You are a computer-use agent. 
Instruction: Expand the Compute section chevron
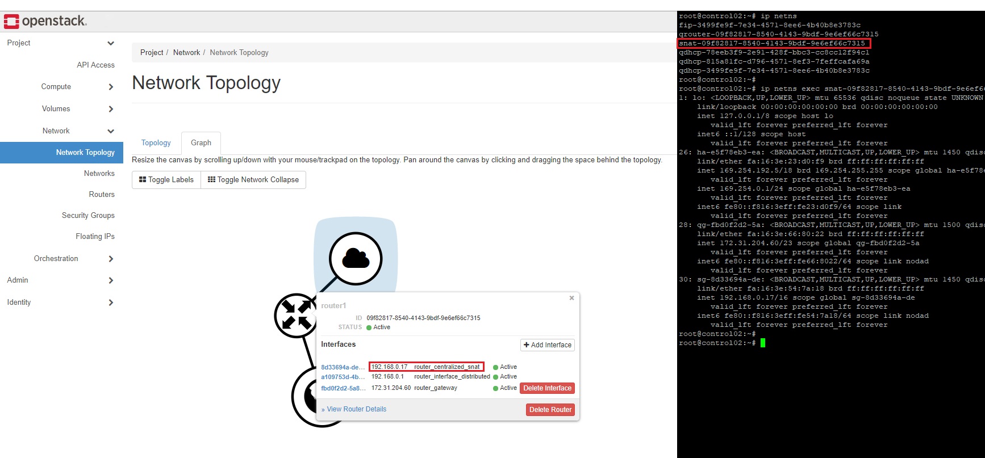(x=111, y=87)
